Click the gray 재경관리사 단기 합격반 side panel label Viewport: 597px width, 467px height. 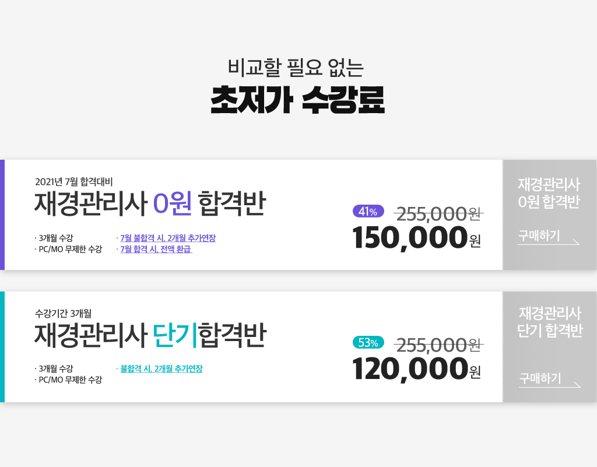click(550, 322)
